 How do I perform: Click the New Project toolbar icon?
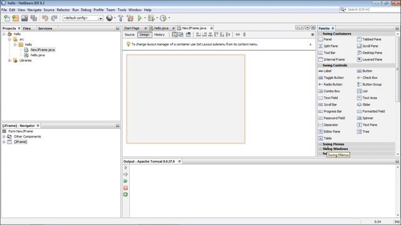pyautogui.click(x=16, y=18)
